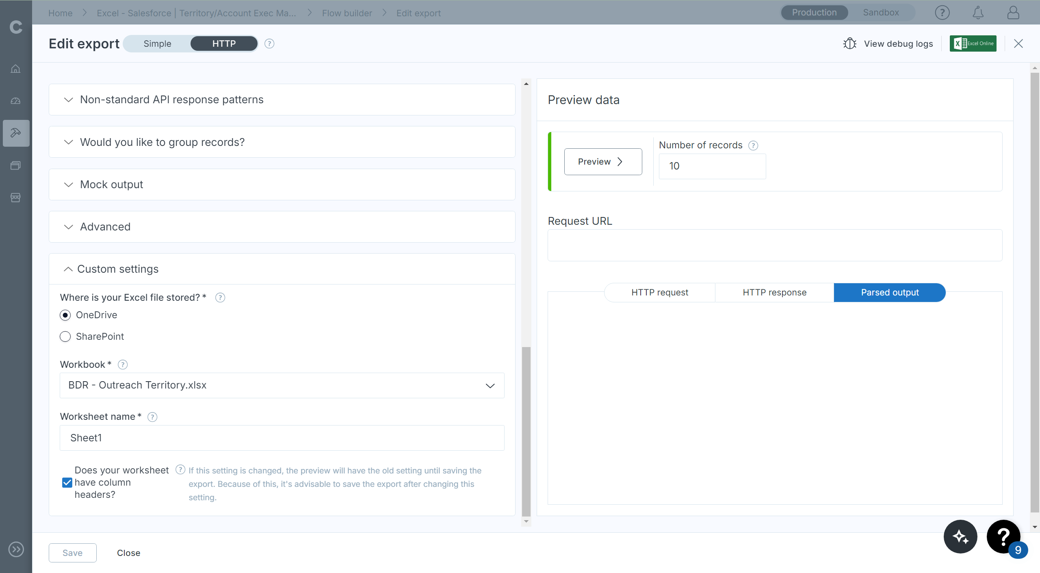
Task: Open the Dashboard gauge sidebar icon
Action: click(x=16, y=101)
